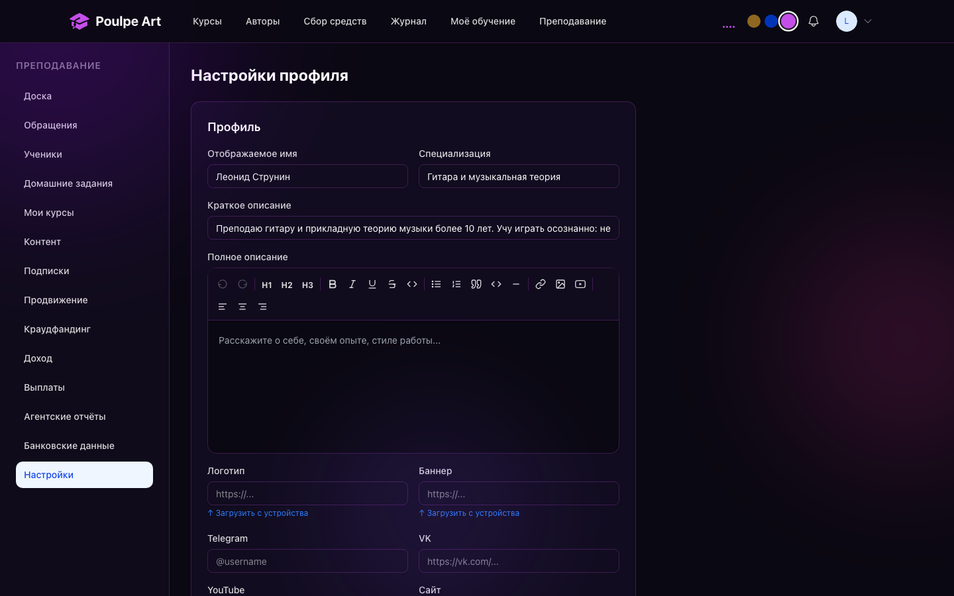Open Контент in the sidebar
954x596 pixels.
[84, 242]
